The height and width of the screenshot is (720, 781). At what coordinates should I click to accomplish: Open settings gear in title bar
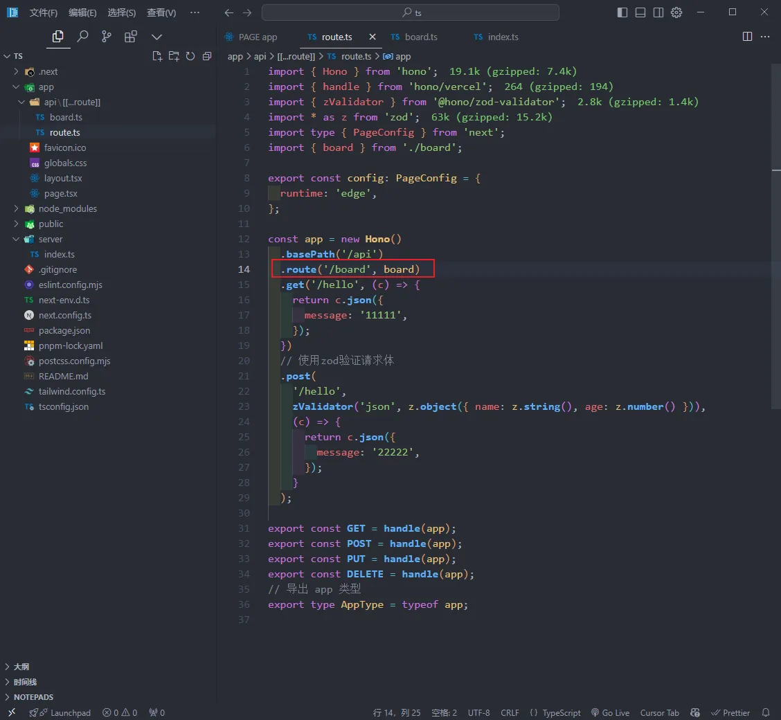click(676, 12)
